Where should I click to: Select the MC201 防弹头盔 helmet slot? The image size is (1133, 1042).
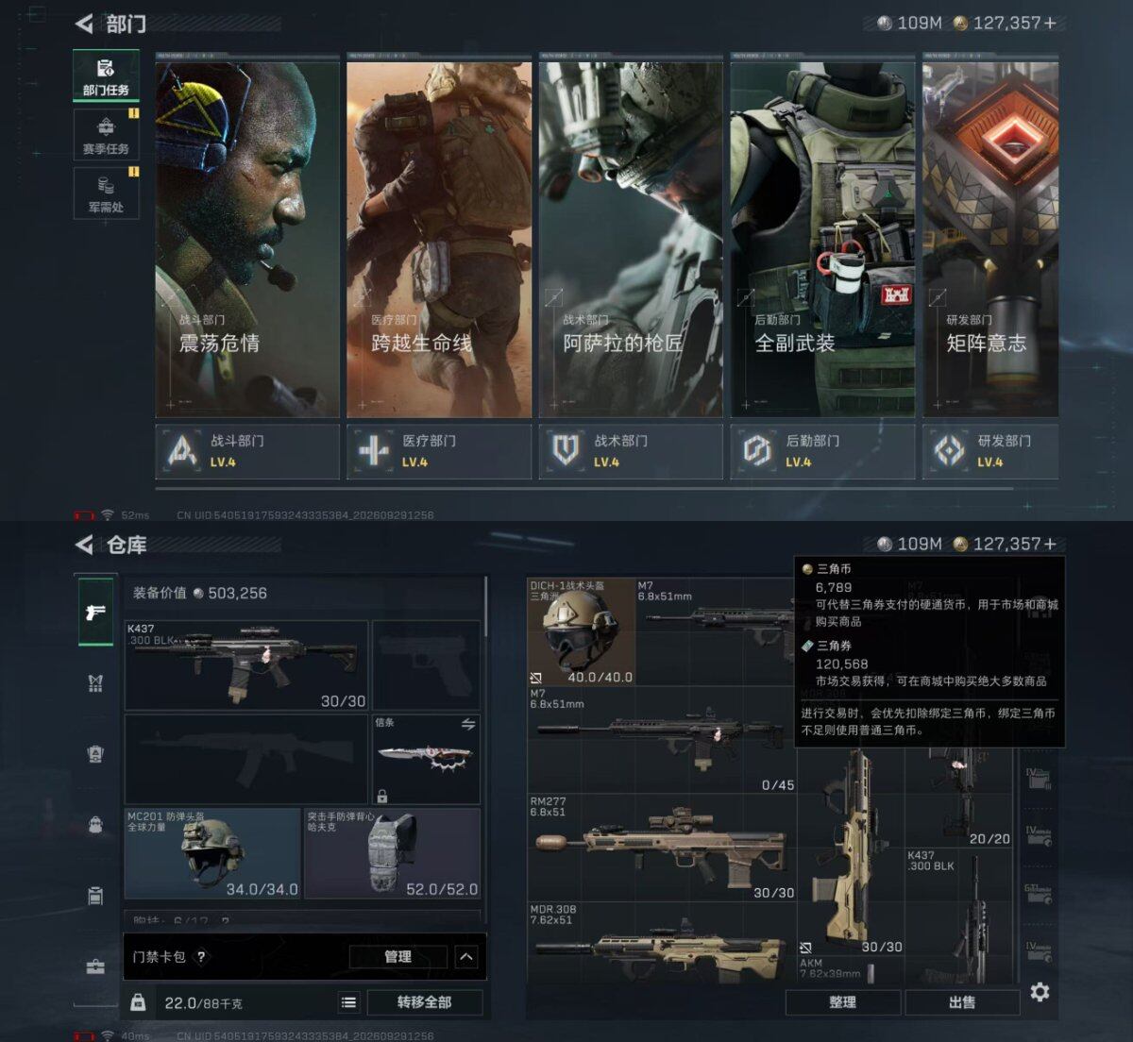[212, 852]
